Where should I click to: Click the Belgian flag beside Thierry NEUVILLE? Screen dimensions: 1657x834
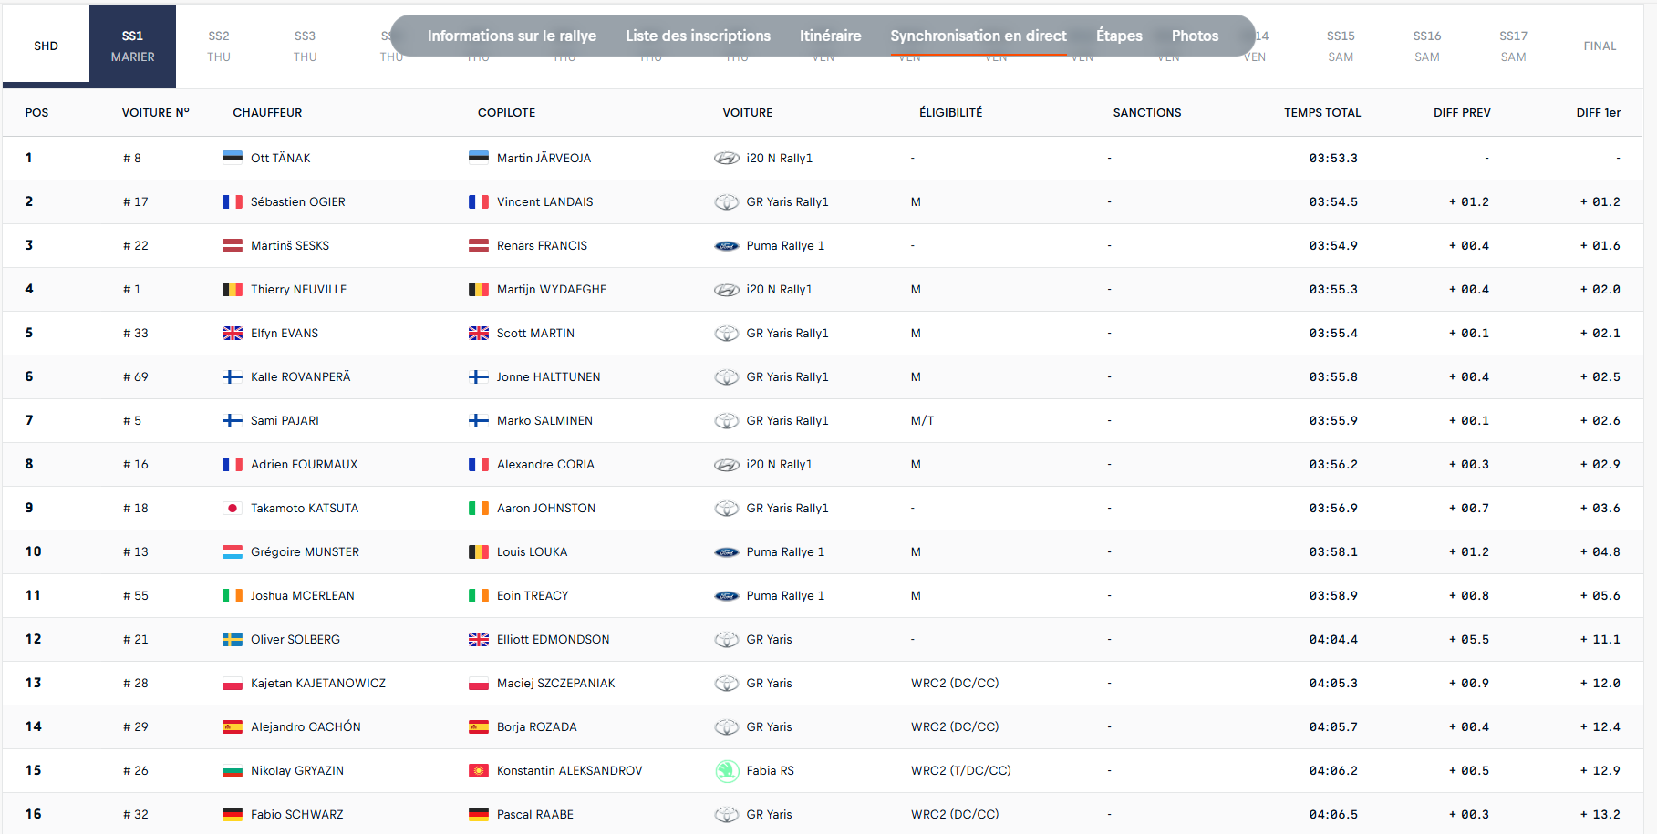[x=233, y=289]
